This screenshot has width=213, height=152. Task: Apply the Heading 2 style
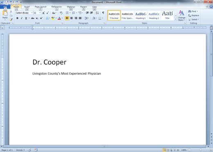[154, 16]
